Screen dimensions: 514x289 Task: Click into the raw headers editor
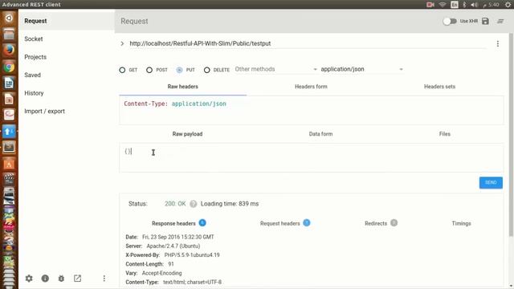coord(311,110)
